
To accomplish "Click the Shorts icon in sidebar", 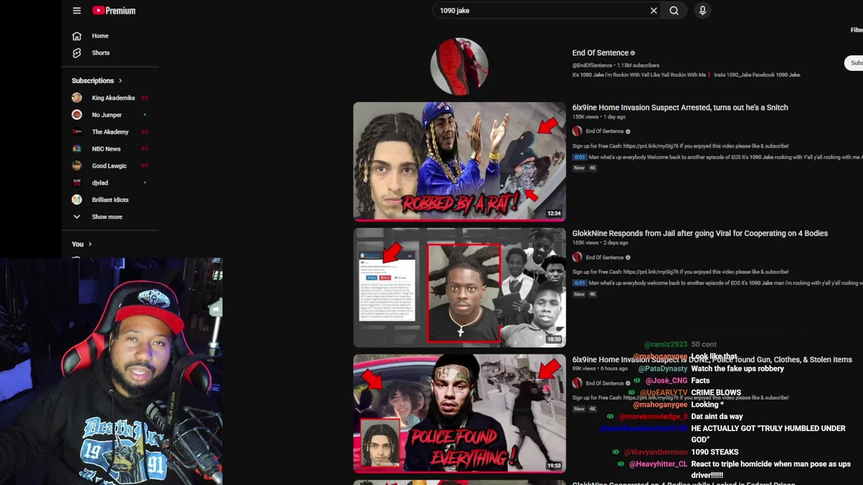I will pos(77,53).
